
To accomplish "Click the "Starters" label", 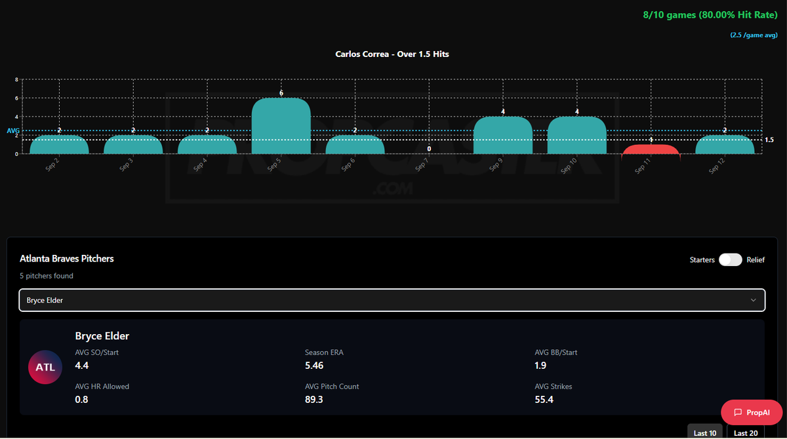I will coord(702,260).
